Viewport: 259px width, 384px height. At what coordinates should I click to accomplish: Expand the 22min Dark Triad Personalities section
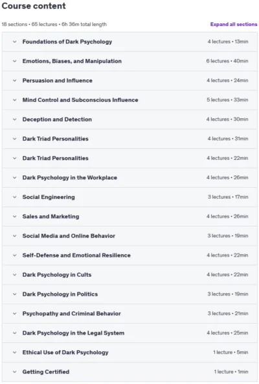coord(129,158)
